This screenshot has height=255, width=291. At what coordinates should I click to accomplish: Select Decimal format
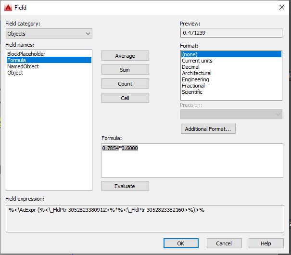[231, 67]
